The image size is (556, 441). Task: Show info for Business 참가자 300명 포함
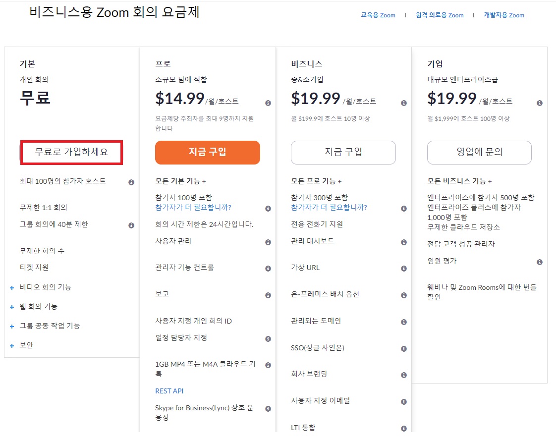click(x=404, y=209)
